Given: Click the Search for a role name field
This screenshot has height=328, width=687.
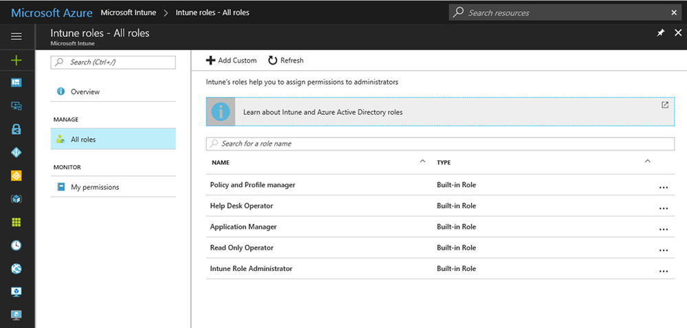Looking at the screenshot, I should tap(440, 144).
